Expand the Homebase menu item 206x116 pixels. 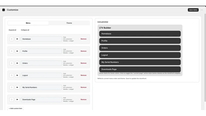(x=17, y=39)
